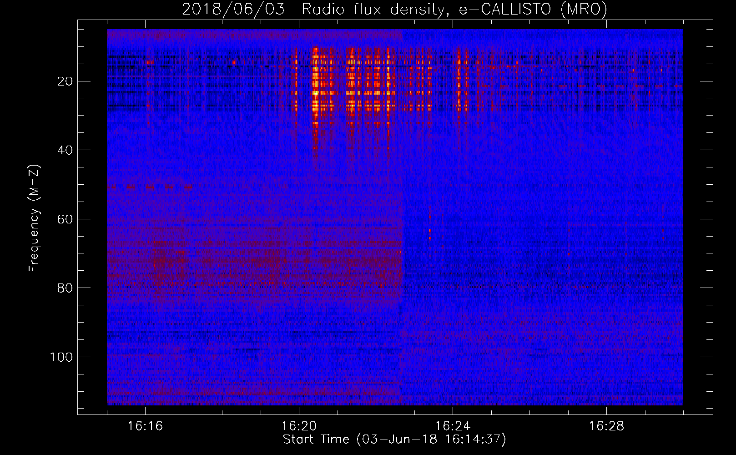736x455 pixels.
Task: Click the 16:24 time tick label
Action: 453,426
